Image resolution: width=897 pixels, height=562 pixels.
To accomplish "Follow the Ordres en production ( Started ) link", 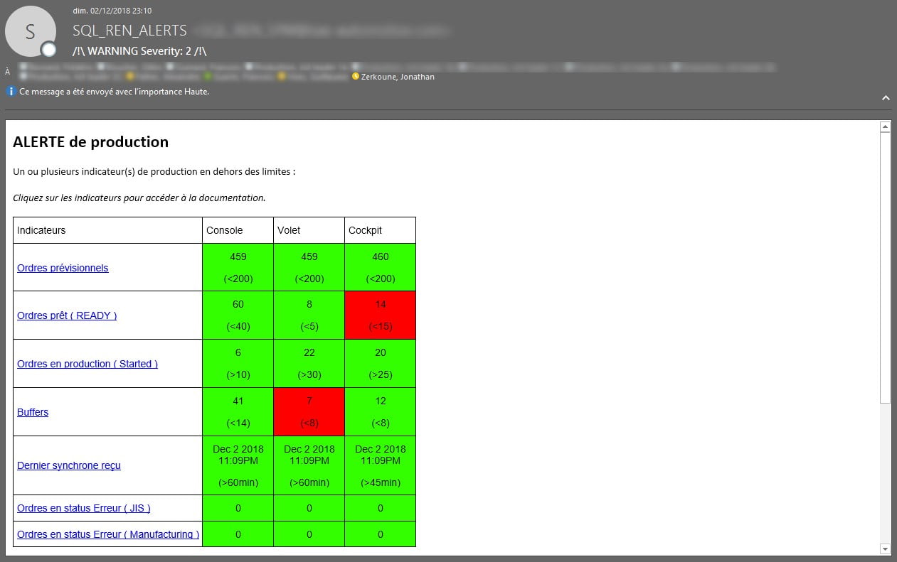I will (x=87, y=364).
